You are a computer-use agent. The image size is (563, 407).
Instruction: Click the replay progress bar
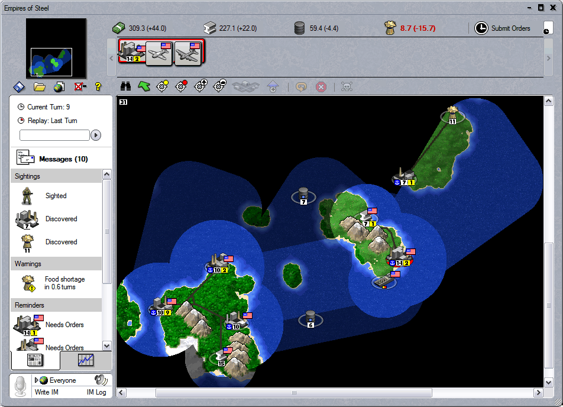pyautogui.click(x=54, y=135)
